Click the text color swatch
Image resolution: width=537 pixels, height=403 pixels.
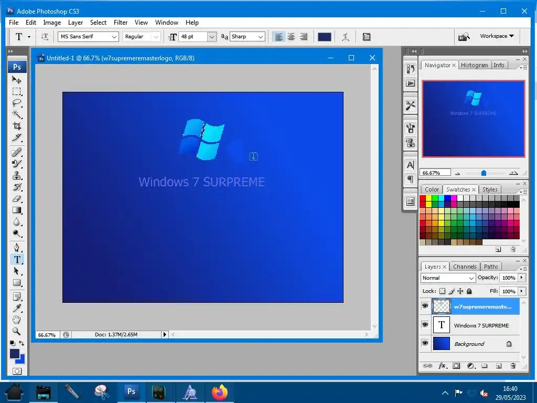pyautogui.click(x=324, y=37)
